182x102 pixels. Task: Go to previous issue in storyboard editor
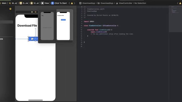click(x=69, y=3)
